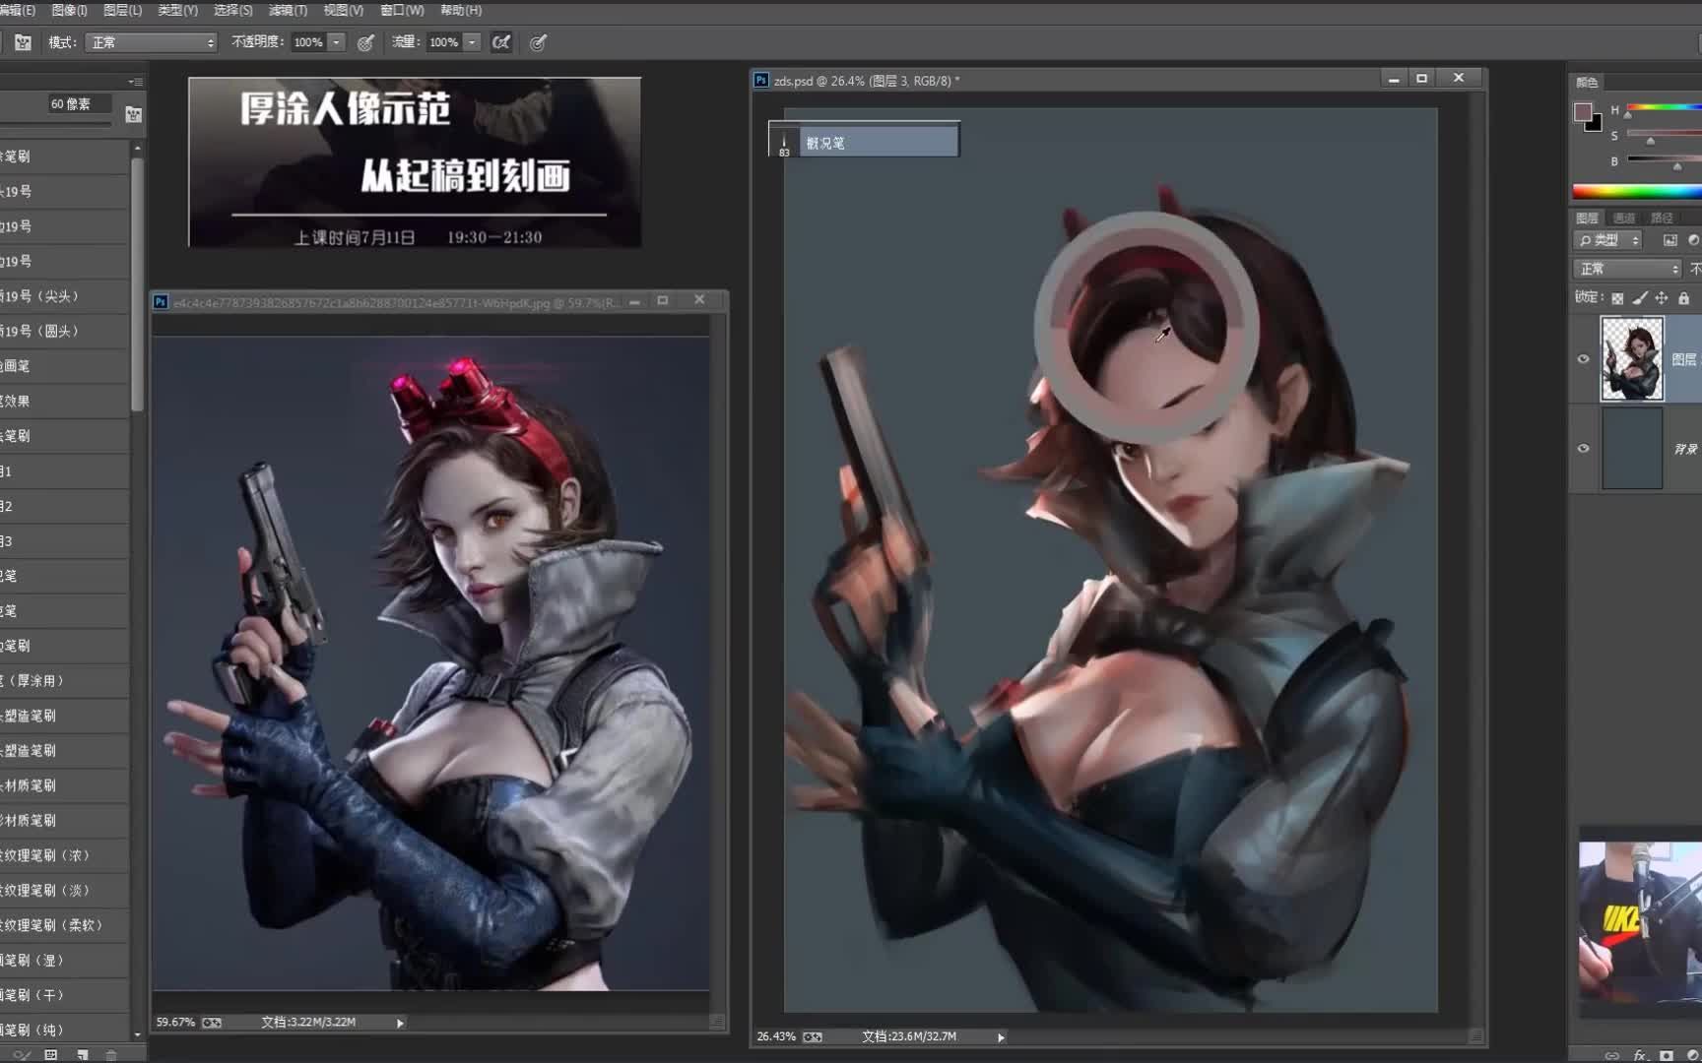Enable airbrush build-up mode
This screenshot has height=1063, width=1702.
(x=501, y=42)
